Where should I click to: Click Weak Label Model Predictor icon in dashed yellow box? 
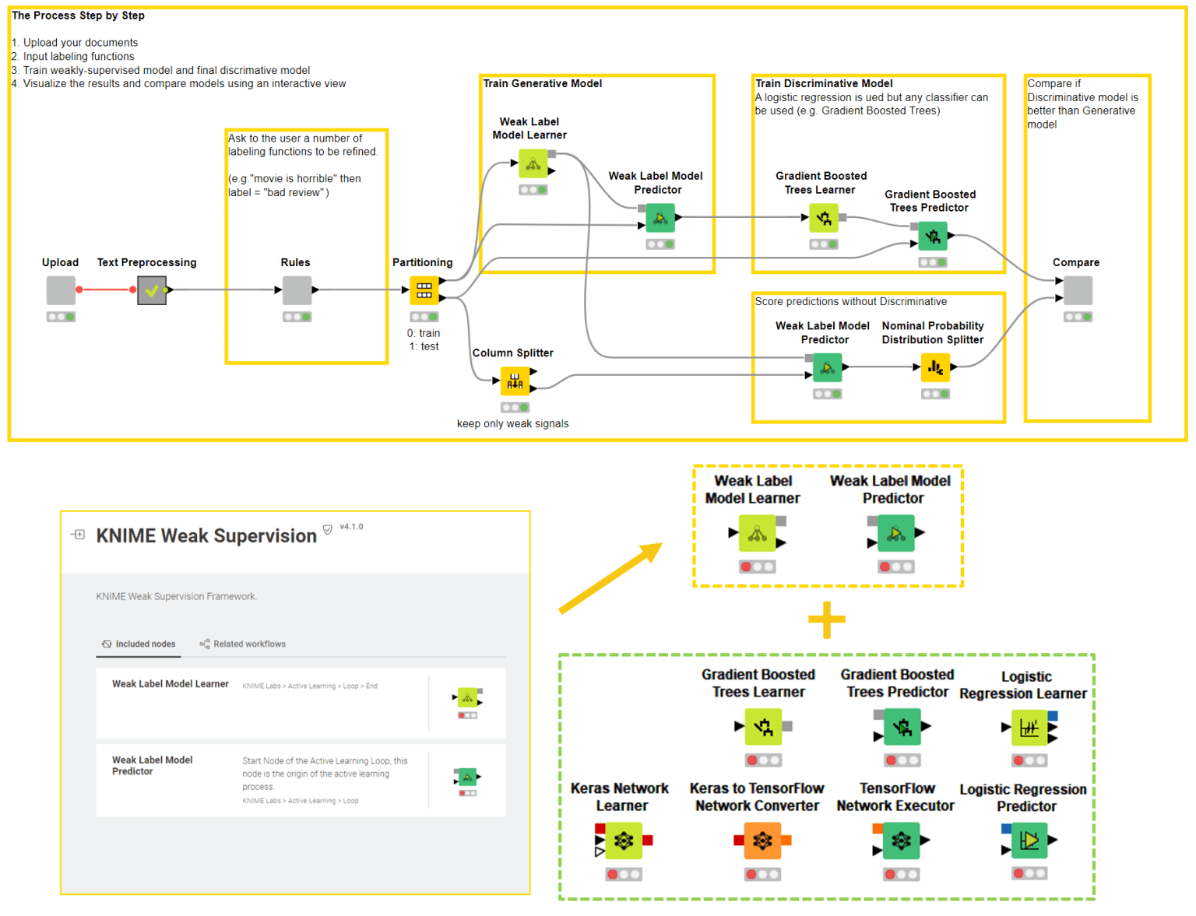896,534
